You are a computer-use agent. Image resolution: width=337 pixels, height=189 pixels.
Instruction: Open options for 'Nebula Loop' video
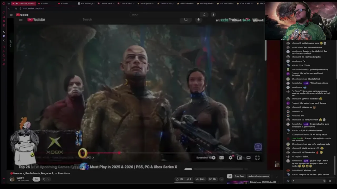point(279,182)
